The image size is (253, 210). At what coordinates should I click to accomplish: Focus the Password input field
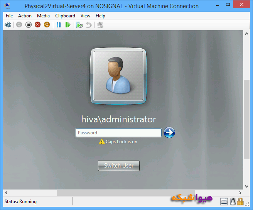tap(118, 133)
